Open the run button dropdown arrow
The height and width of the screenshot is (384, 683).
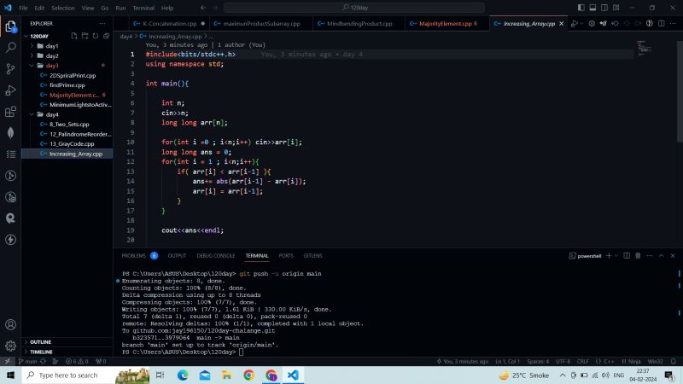click(x=581, y=24)
